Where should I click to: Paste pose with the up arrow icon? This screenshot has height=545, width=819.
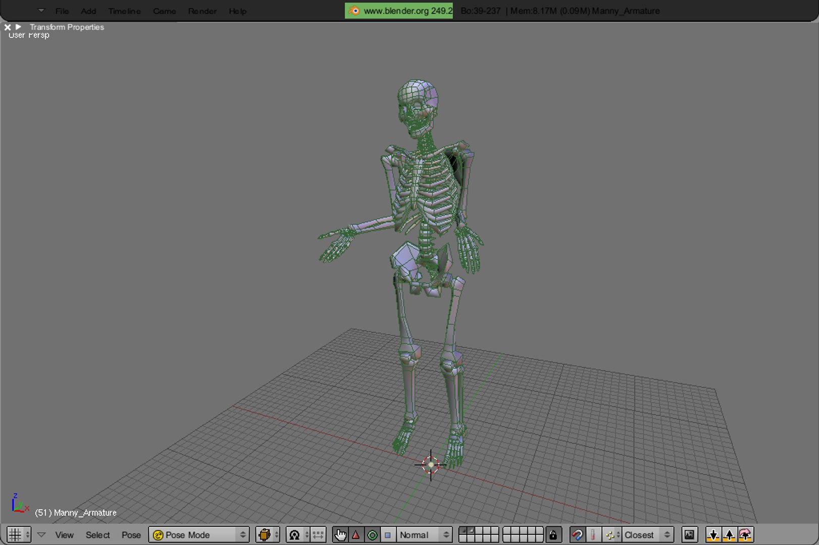729,534
